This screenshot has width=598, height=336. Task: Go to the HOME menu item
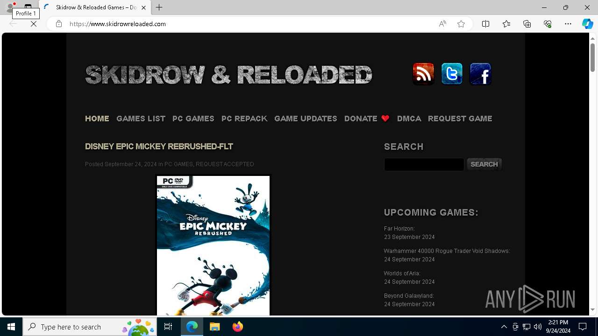(x=97, y=119)
